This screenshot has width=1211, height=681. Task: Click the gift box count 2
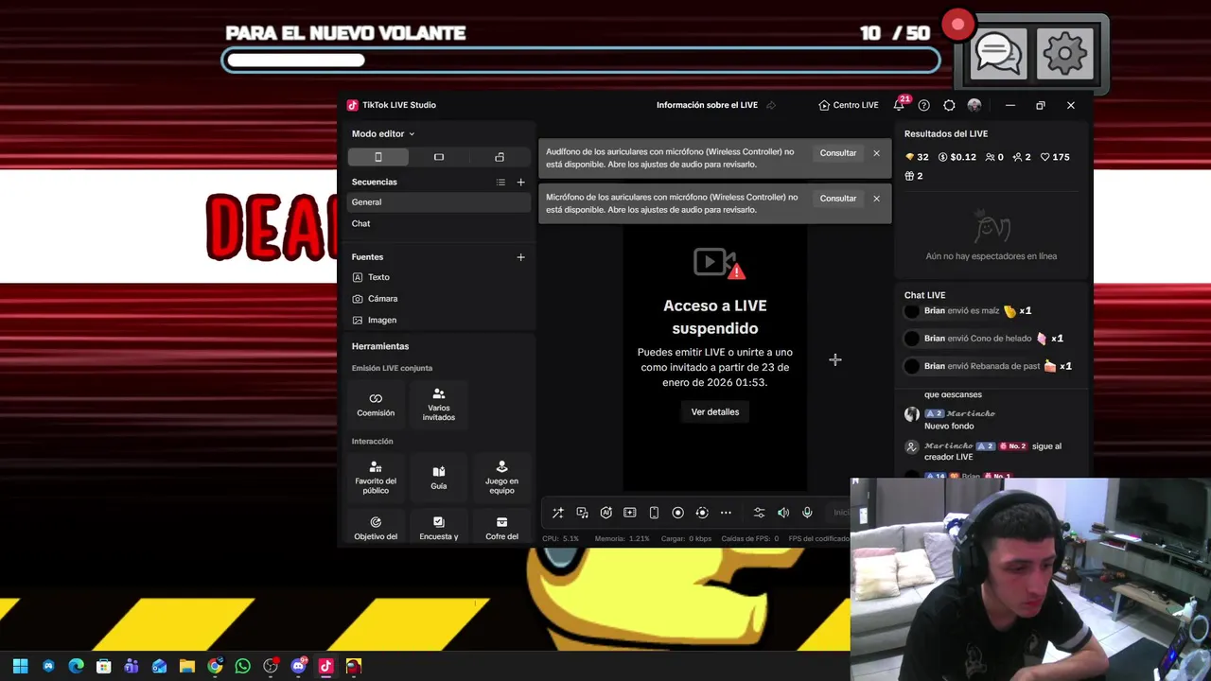914,176
